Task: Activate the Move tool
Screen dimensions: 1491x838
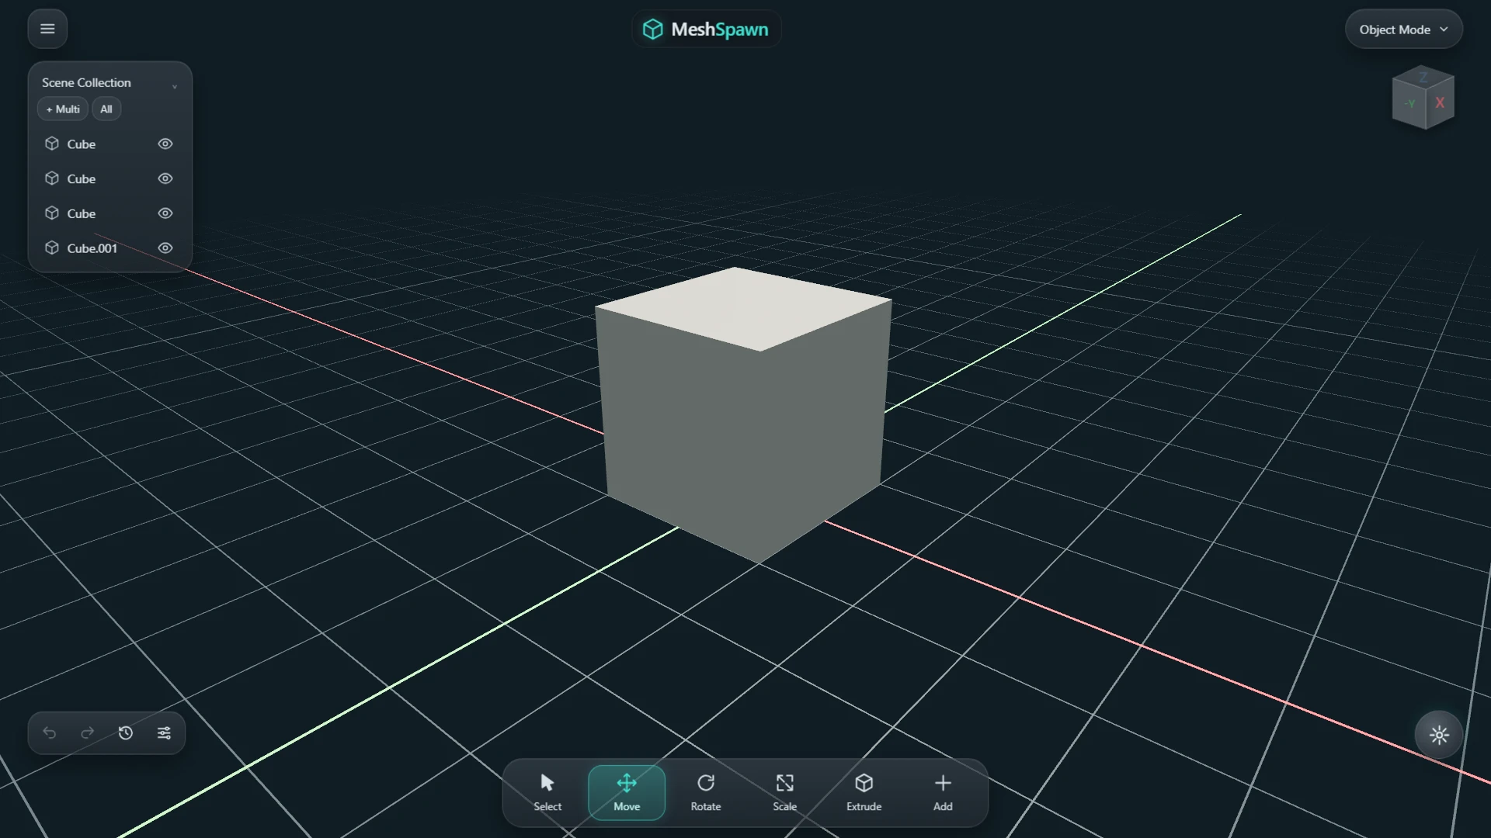Action: (627, 792)
